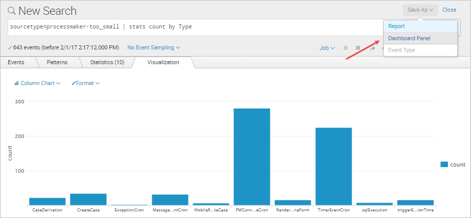
Task: Click inside the search query field
Action: [x=194, y=27]
